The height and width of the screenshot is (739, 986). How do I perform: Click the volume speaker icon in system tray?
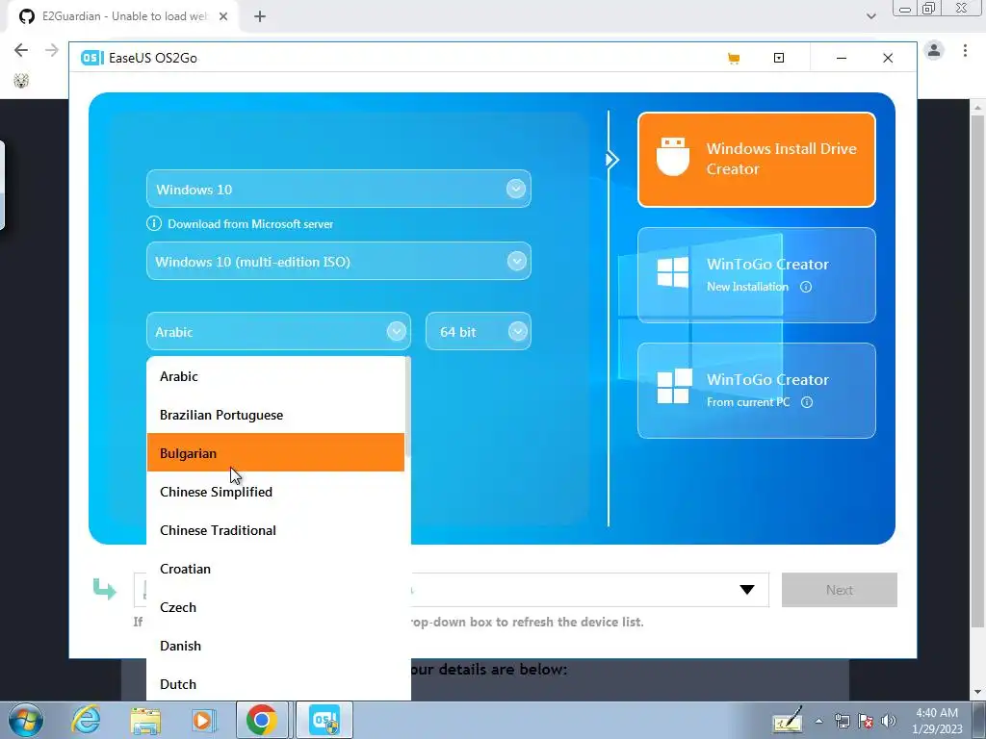tap(888, 721)
